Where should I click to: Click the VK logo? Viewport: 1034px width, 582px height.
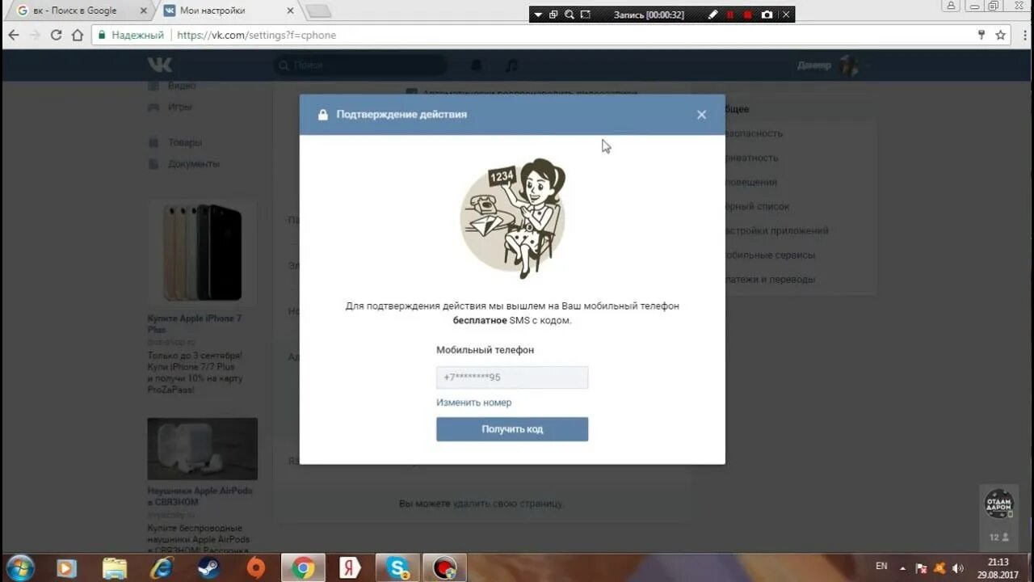coord(160,65)
